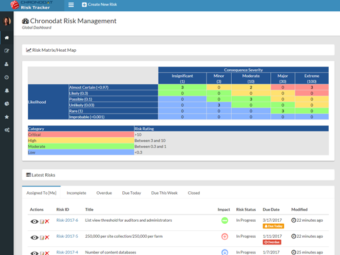
Task: Click the Risk Matrix/Heat Map chart icon
Action: (x=29, y=50)
